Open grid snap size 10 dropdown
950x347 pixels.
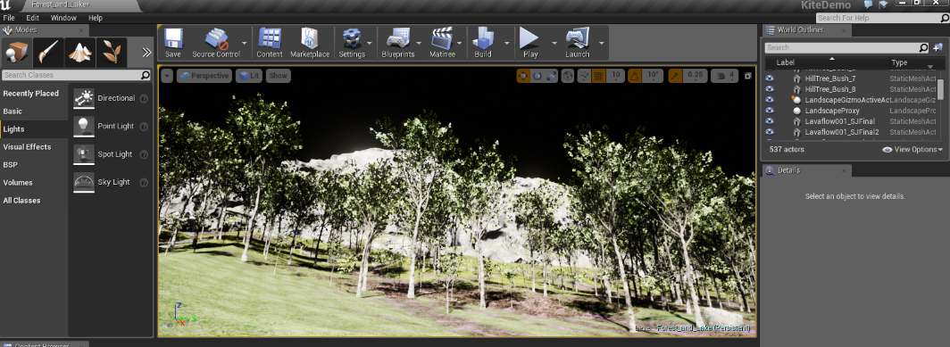615,75
